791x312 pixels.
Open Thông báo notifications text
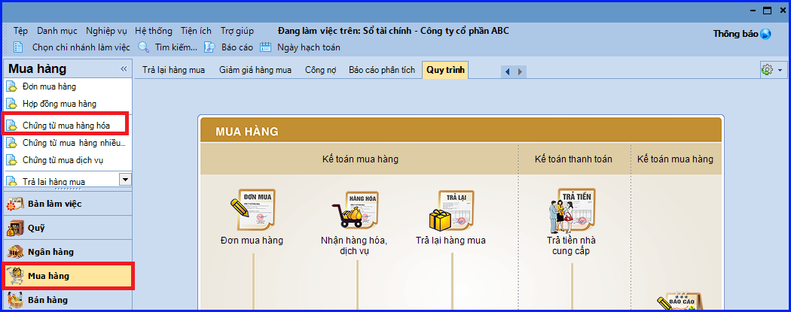[735, 35]
